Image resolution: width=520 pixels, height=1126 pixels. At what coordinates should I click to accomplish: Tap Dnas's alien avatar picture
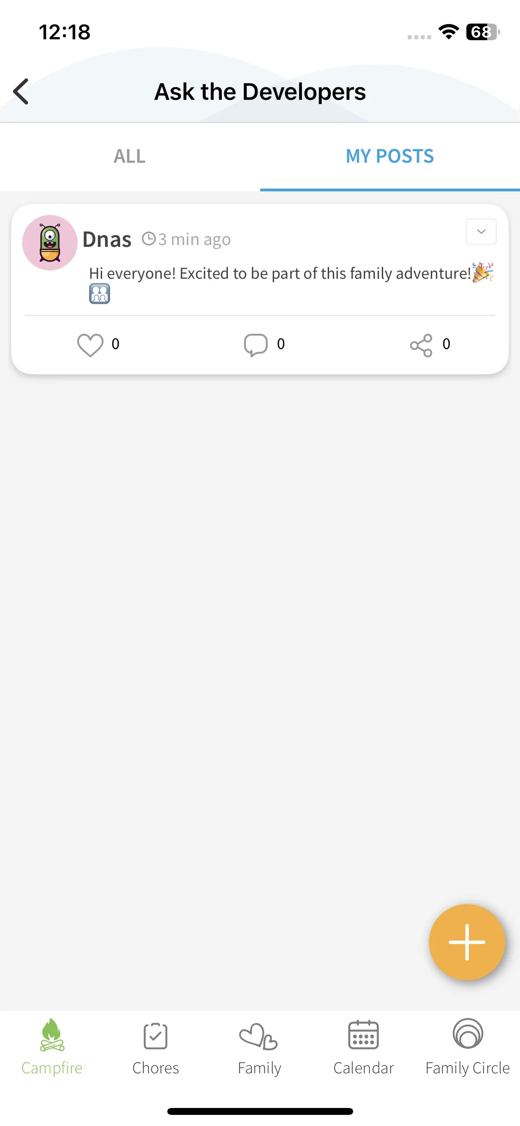coord(50,243)
